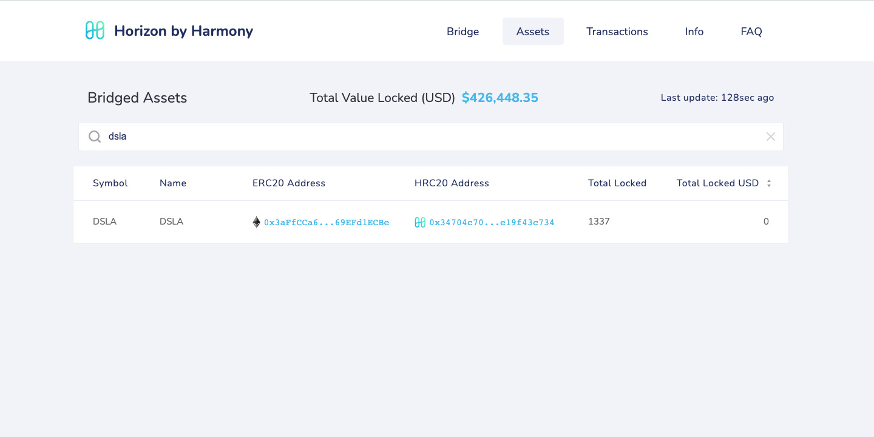Click the DSLA symbol cell
874x437 pixels.
pos(104,222)
